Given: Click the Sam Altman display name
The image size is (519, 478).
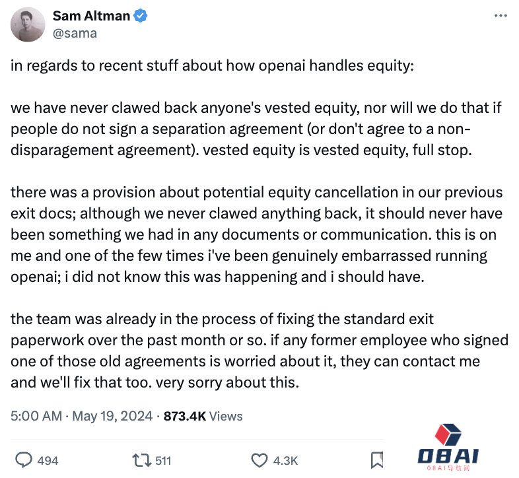Looking at the screenshot, I should point(91,16).
